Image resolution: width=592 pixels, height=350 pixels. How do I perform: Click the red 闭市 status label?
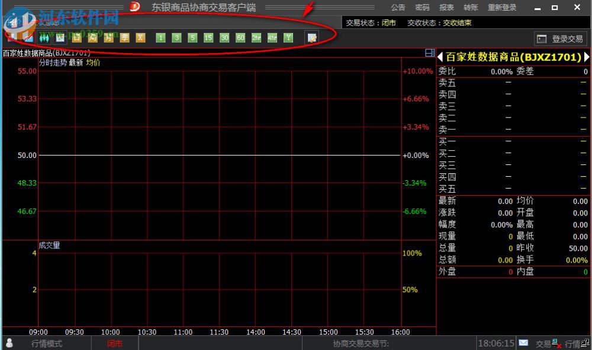115,343
